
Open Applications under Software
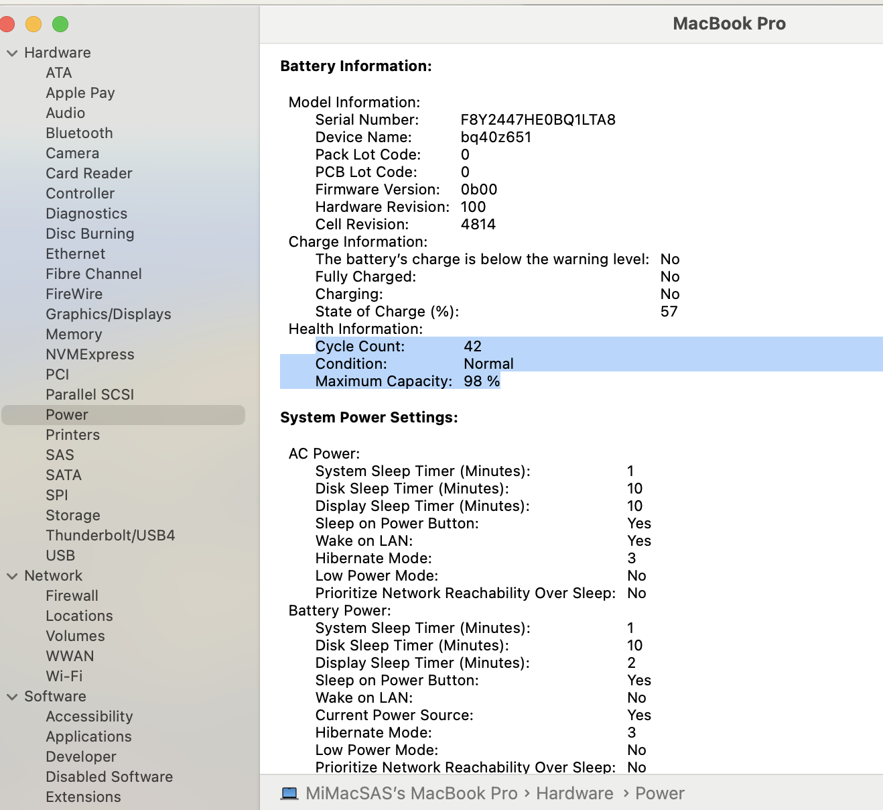(x=89, y=737)
